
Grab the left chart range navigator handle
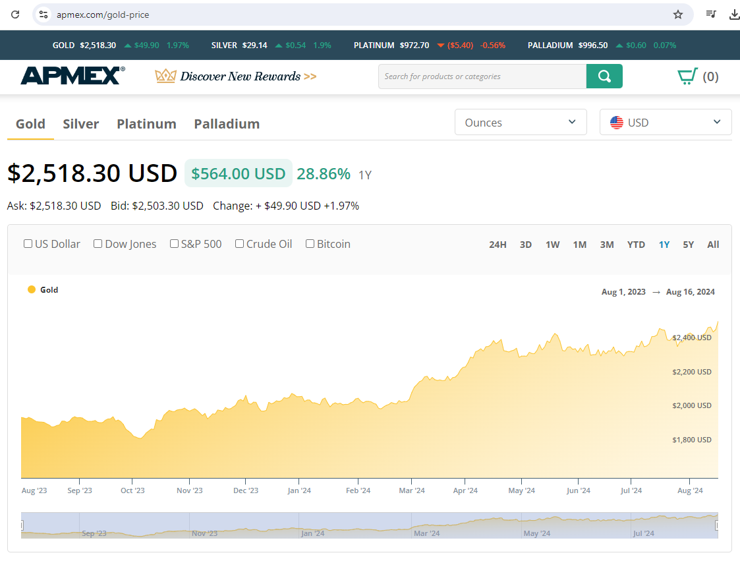[22, 525]
